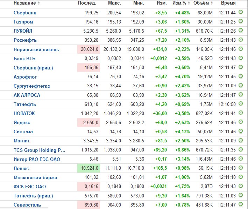Open the Норильский никель stock link
Viewport: 248px width, 209px height.
point(36,49)
